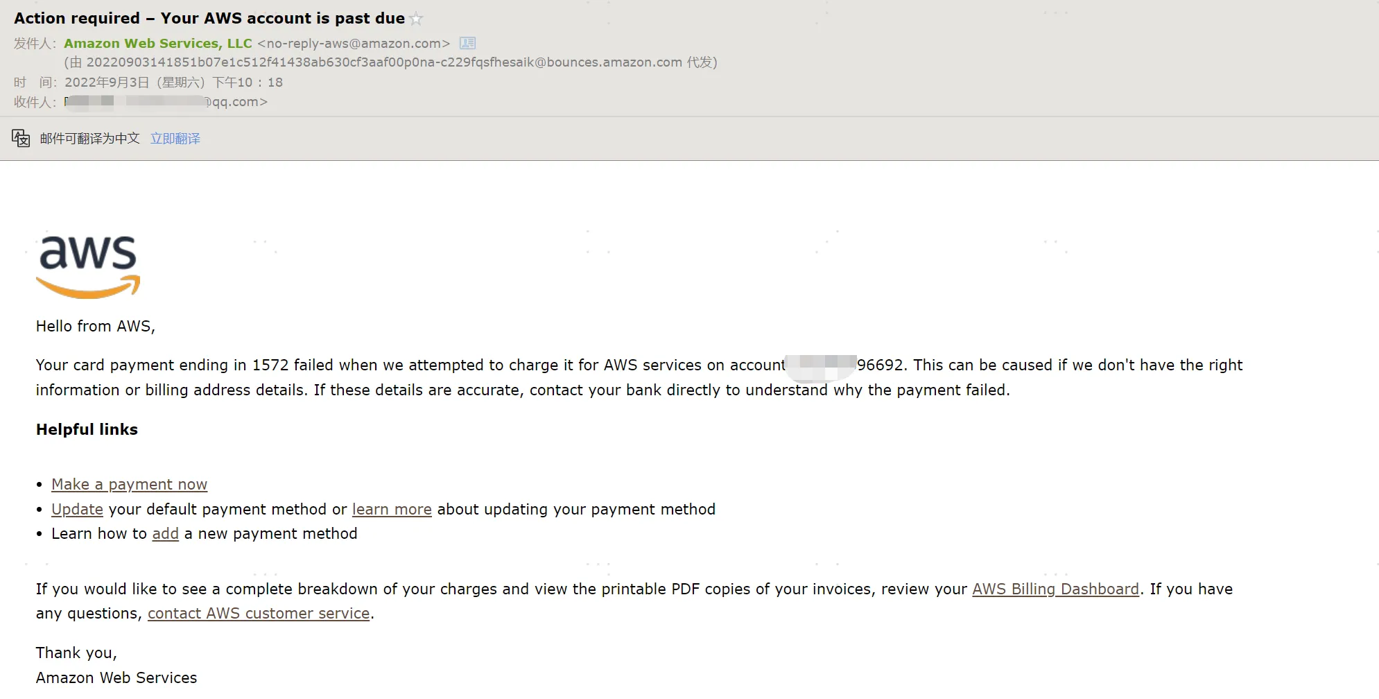Image resolution: width=1379 pixels, height=699 pixels.
Task: Open the "Make a payment now" link
Action: point(129,485)
